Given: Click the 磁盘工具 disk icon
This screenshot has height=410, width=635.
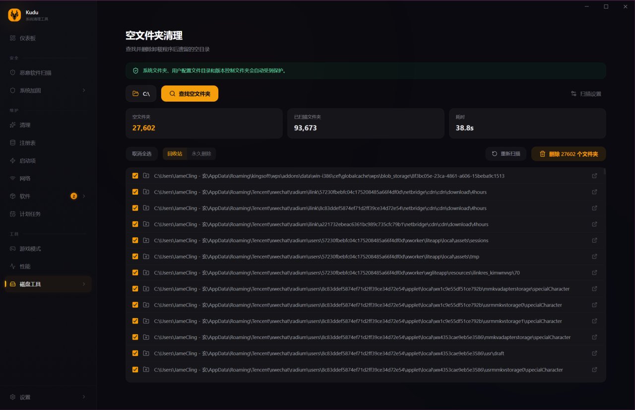Looking at the screenshot, I should pos(13,284).
